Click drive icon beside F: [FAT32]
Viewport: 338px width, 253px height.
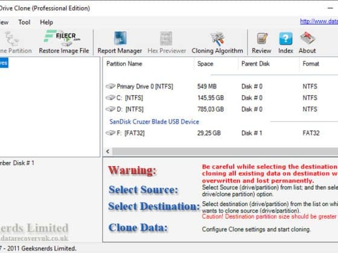[110, 133]
